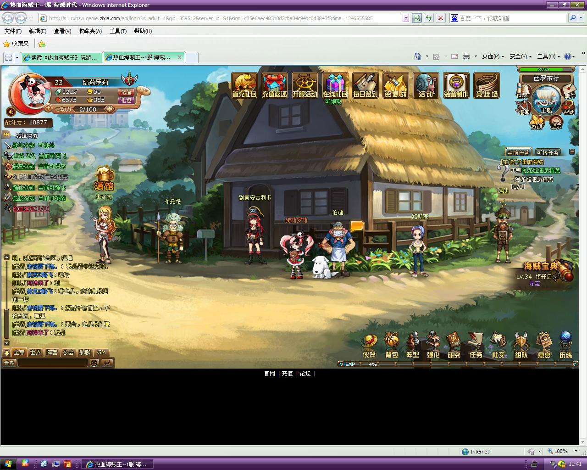Viewport: 587px width, 470px height.
Task: Click the 阿龙巡逻员精英 quest target link
Action: pos(541,170)
